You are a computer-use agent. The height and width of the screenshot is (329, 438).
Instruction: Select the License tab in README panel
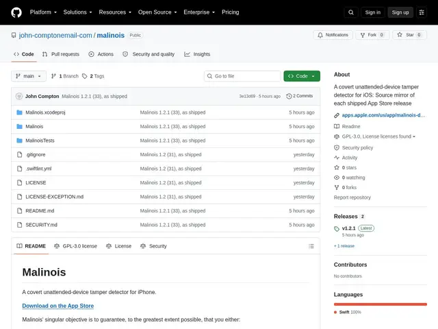click(118, 246)
